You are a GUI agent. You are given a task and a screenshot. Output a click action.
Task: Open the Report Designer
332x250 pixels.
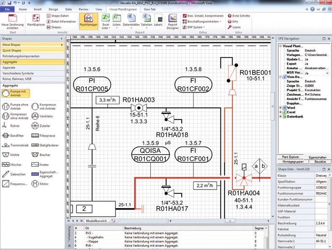(173, 22)
